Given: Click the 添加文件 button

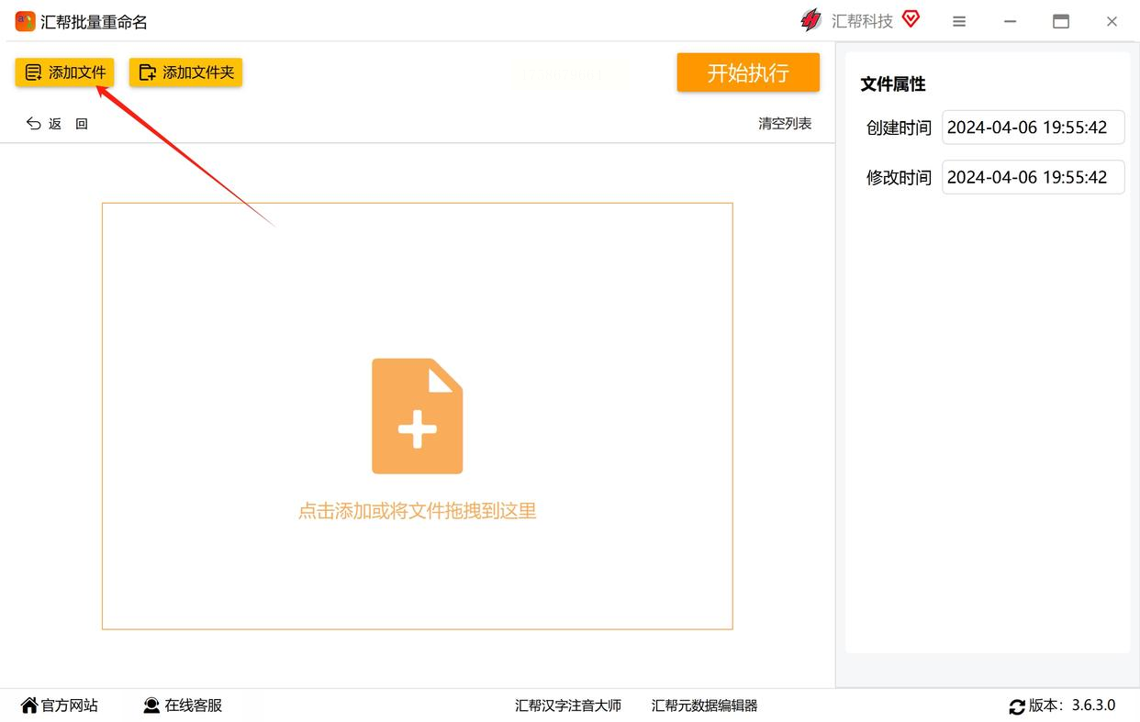Looking at the screenshot, I should pos(64,72).
